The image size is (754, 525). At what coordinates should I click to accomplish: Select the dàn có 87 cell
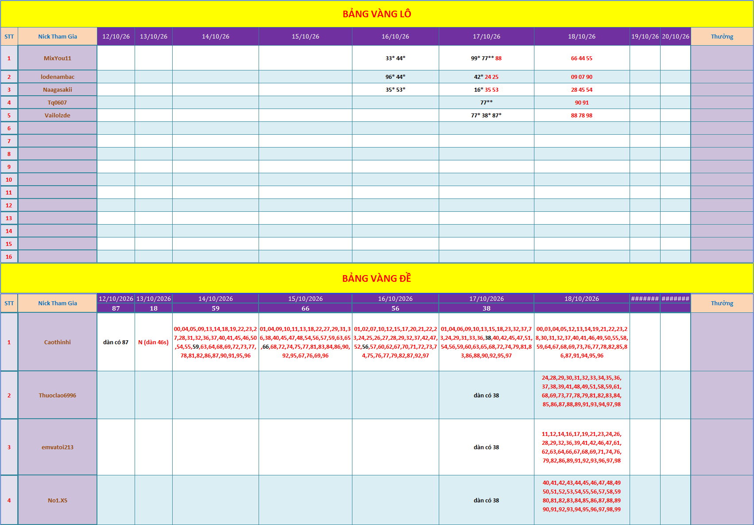(116, 342)
